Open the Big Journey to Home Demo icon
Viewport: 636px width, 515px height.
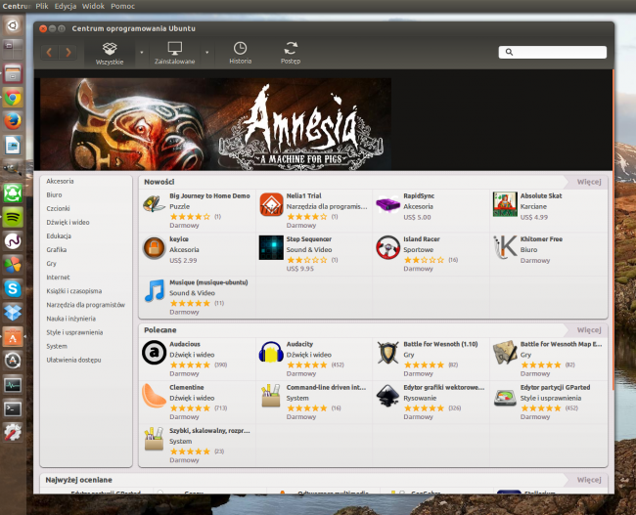(155, 204)
